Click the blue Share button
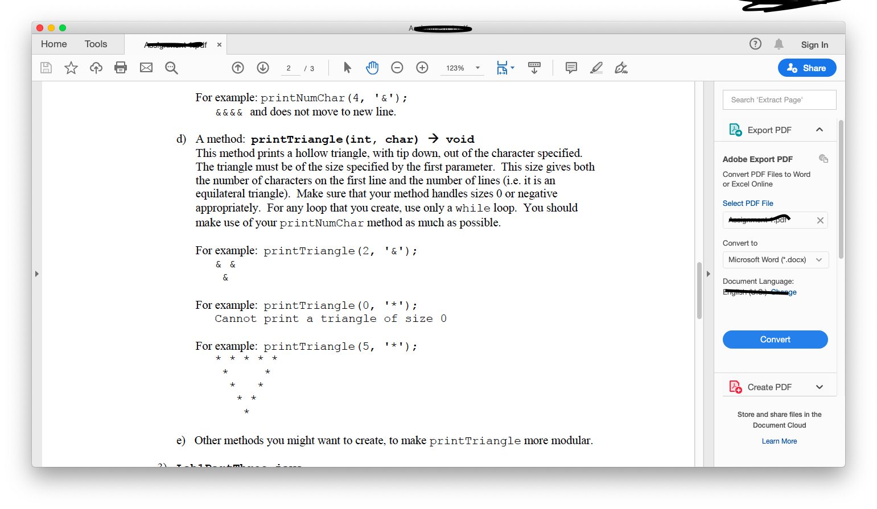877x509 pixels. click(x=807, y=68)
